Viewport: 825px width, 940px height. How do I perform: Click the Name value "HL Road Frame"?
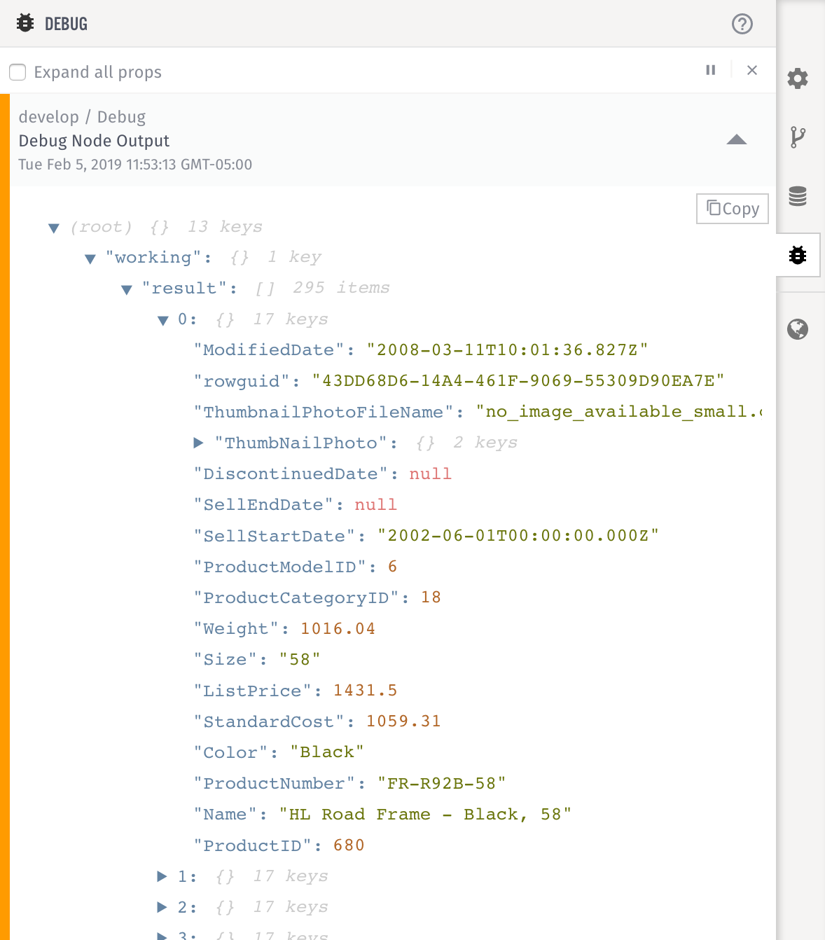[426, 815]
